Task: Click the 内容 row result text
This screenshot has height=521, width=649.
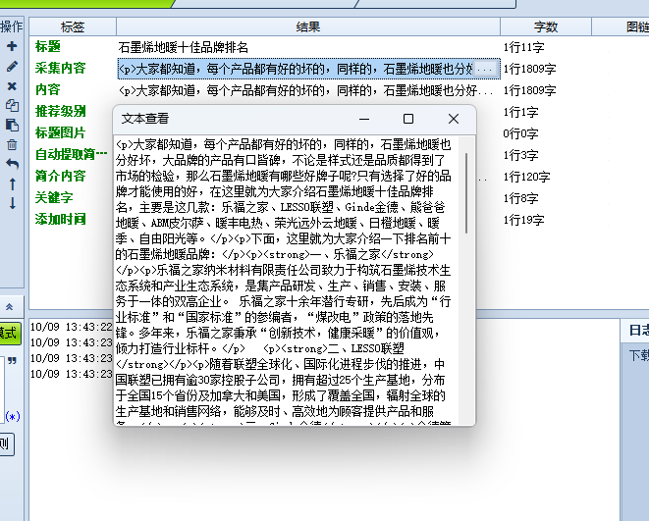Action: tap(305, 90)
